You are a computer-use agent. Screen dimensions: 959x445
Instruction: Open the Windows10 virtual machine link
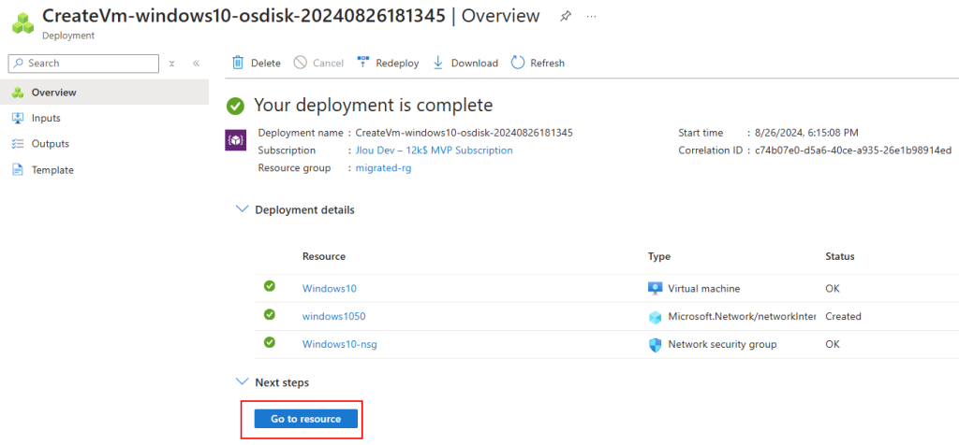(329, 288)
